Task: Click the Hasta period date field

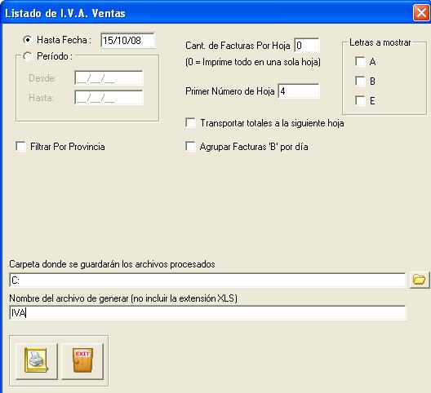Action: click(x=109, y=98)
